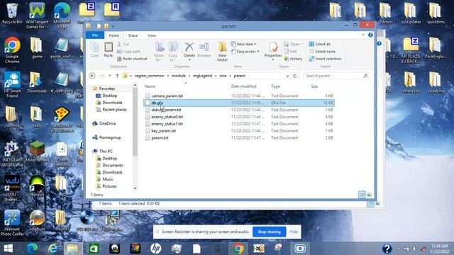Image resolution: width=454 pixels, height=255 pixels.
Task: Click the ribbon Help question mark icon
Action: pyautogui.click(x=370, y=35)
